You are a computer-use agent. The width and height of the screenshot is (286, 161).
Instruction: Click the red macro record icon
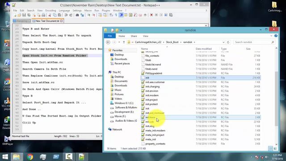(x=151, y=15)
